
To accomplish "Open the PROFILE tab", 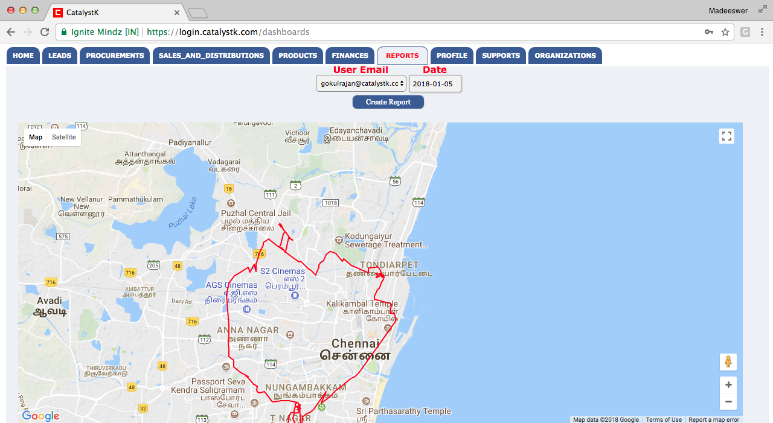I will tap(452, 56).
